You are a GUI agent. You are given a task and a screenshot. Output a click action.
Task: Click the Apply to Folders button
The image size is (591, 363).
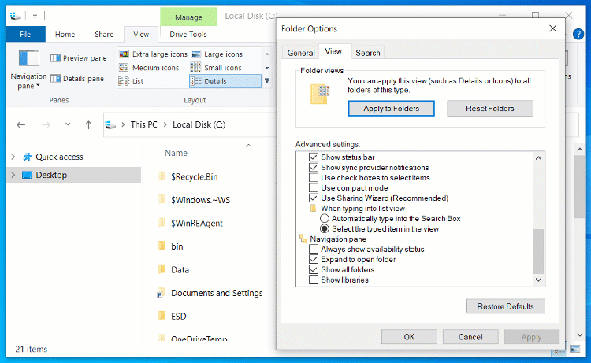pos(392,109)
